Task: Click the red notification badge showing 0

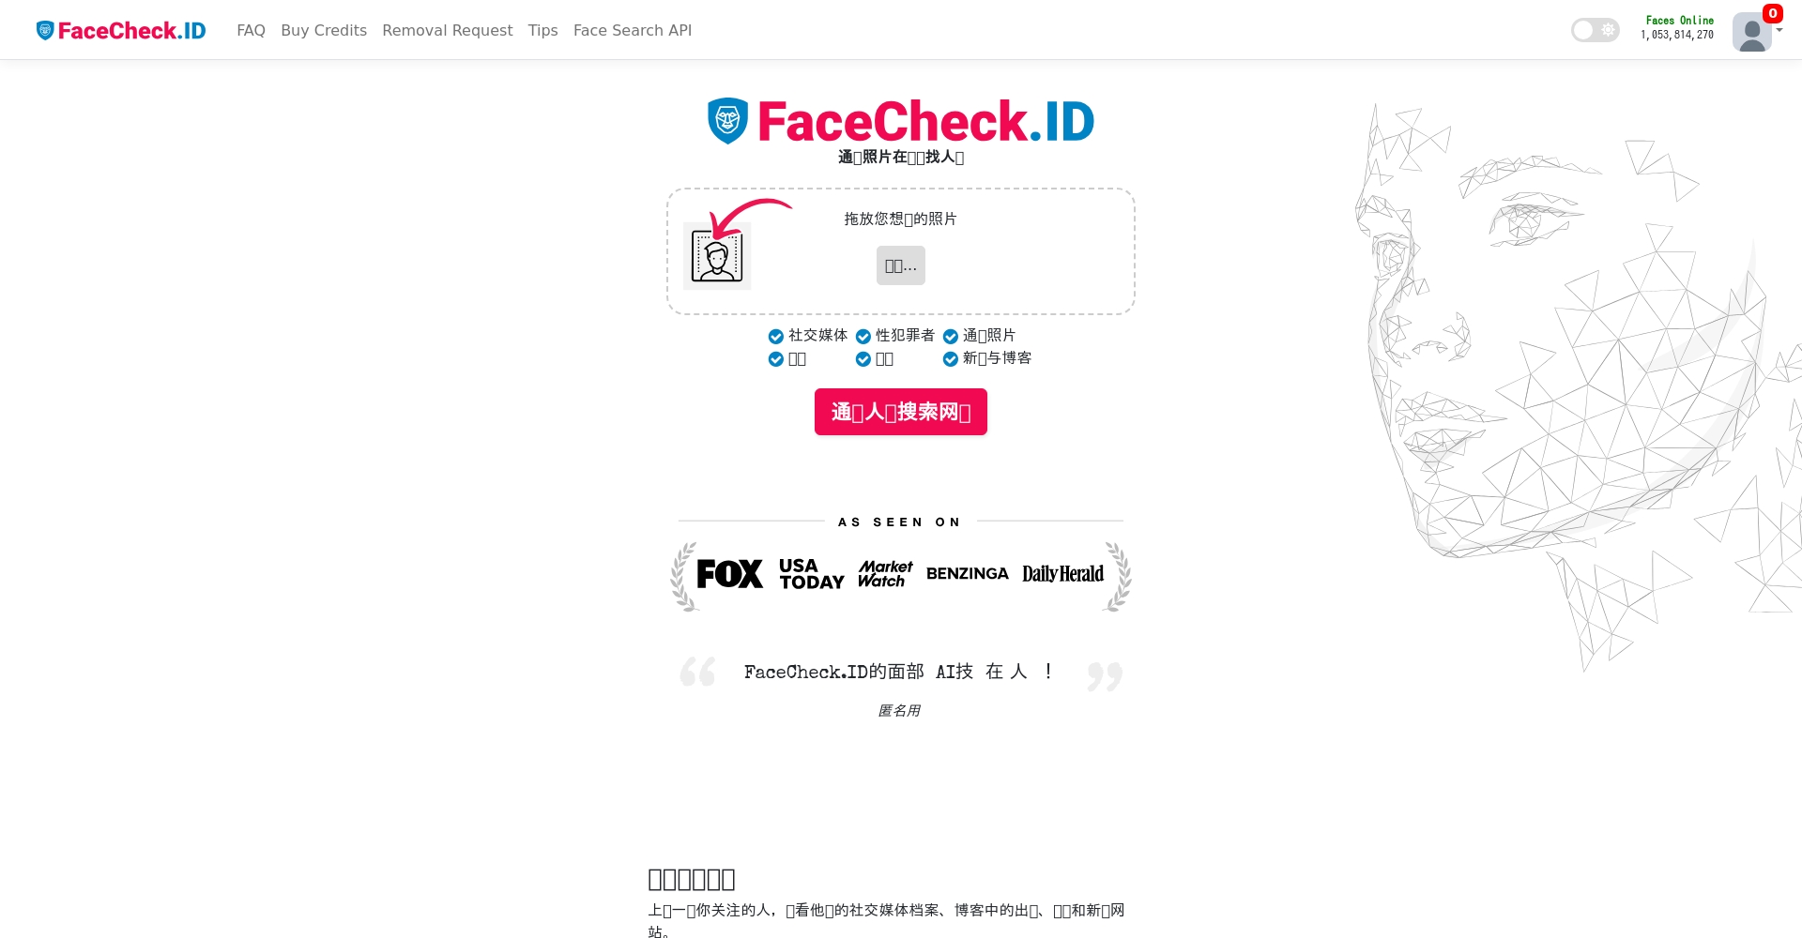Action: (x=1772, y=13)
